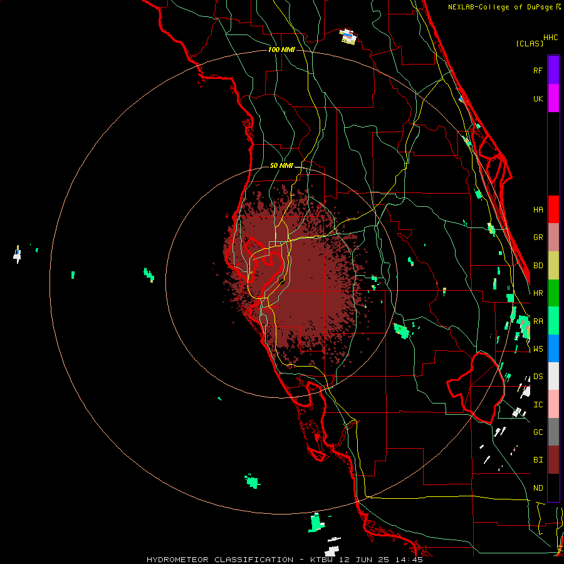Image resolution: width=564 pixels, height=564 pixels.
Task: Click the HR legend label
Action: coord(538,293)
